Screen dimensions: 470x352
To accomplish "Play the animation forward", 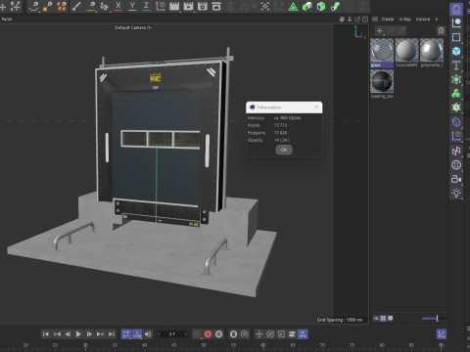I will click(x=78, y=334).
